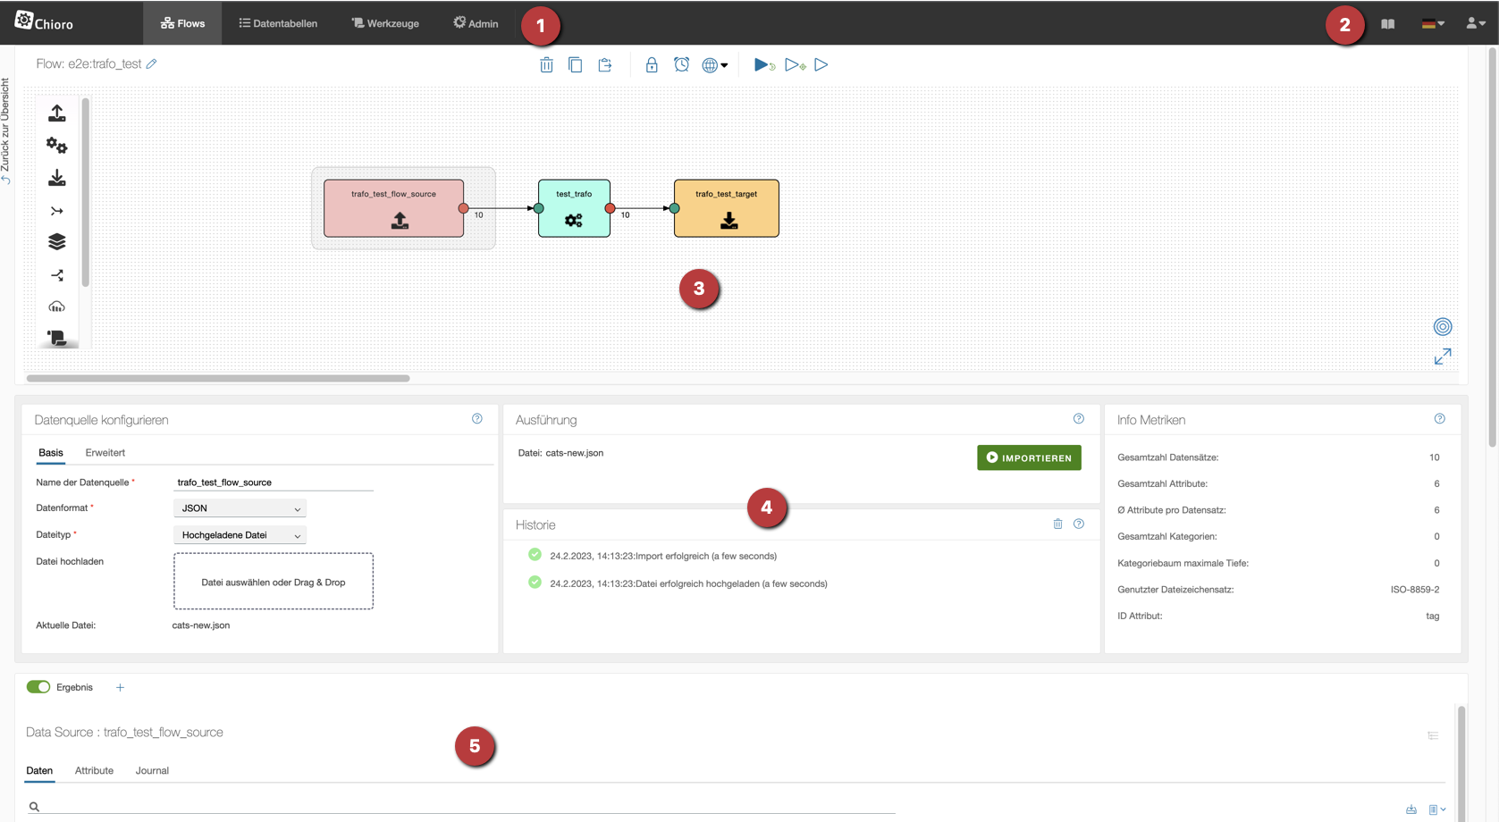
Task: Click the lock flow icon
Action: 652,65
